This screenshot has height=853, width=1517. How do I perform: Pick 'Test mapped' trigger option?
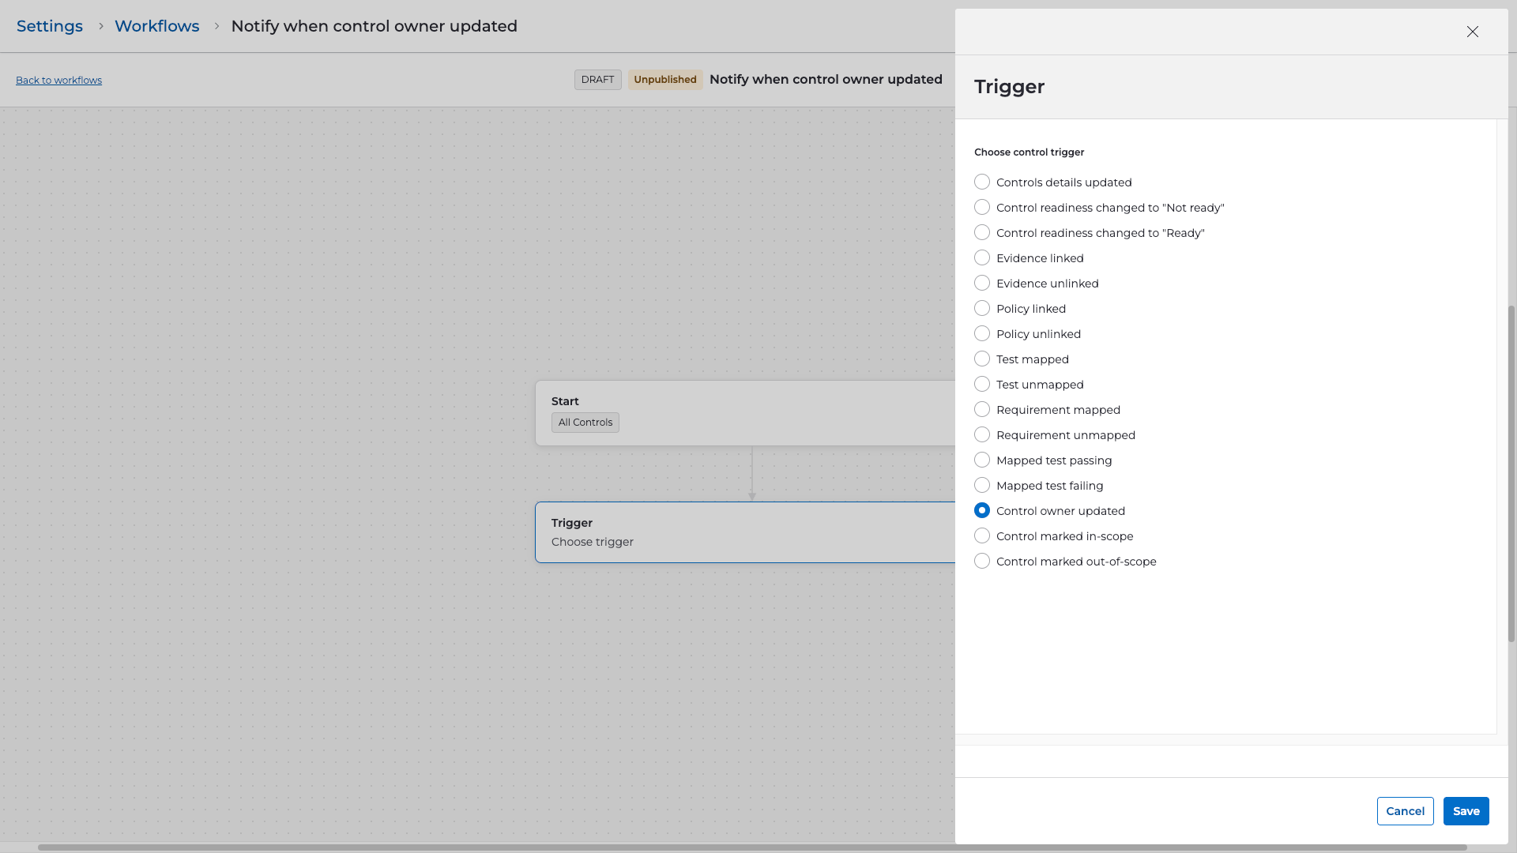point(982,359)
